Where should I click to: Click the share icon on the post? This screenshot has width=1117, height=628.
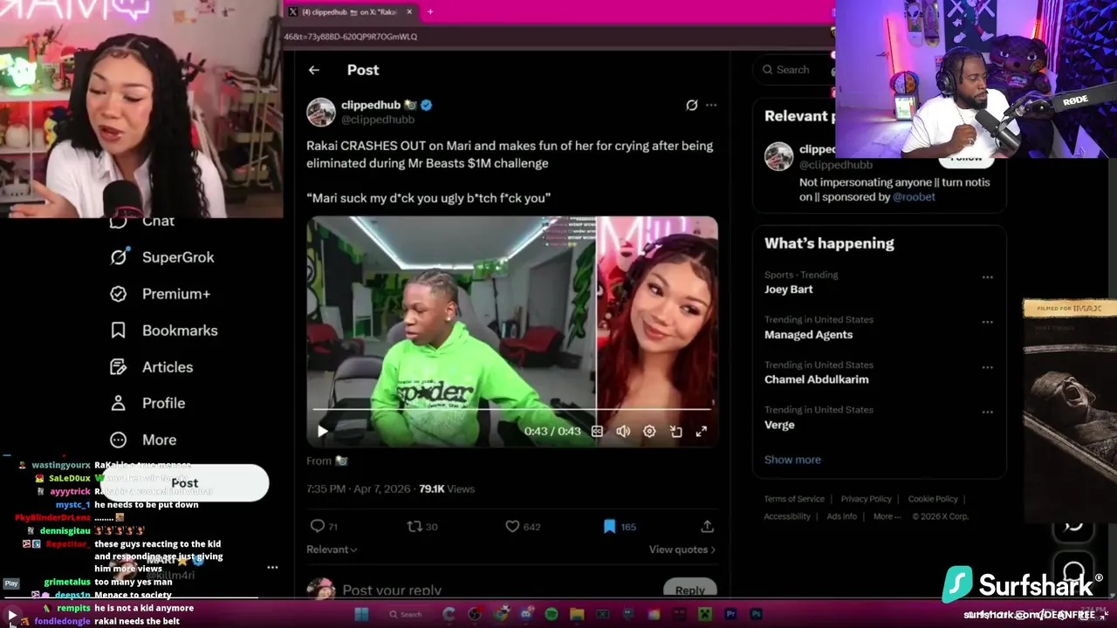coord(707,526)
